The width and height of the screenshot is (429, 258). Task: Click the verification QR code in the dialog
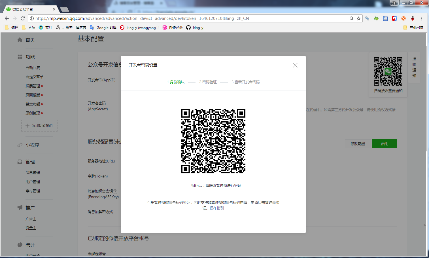click(x=213, y=141)
